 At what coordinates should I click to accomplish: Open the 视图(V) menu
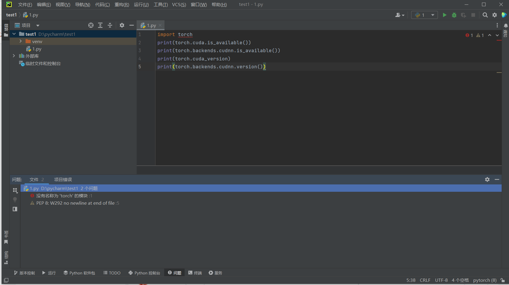pos(63,4)
